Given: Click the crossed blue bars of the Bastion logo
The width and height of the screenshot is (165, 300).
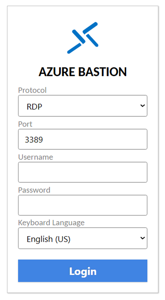Looking at the screenshot, I should pos(82,38).
